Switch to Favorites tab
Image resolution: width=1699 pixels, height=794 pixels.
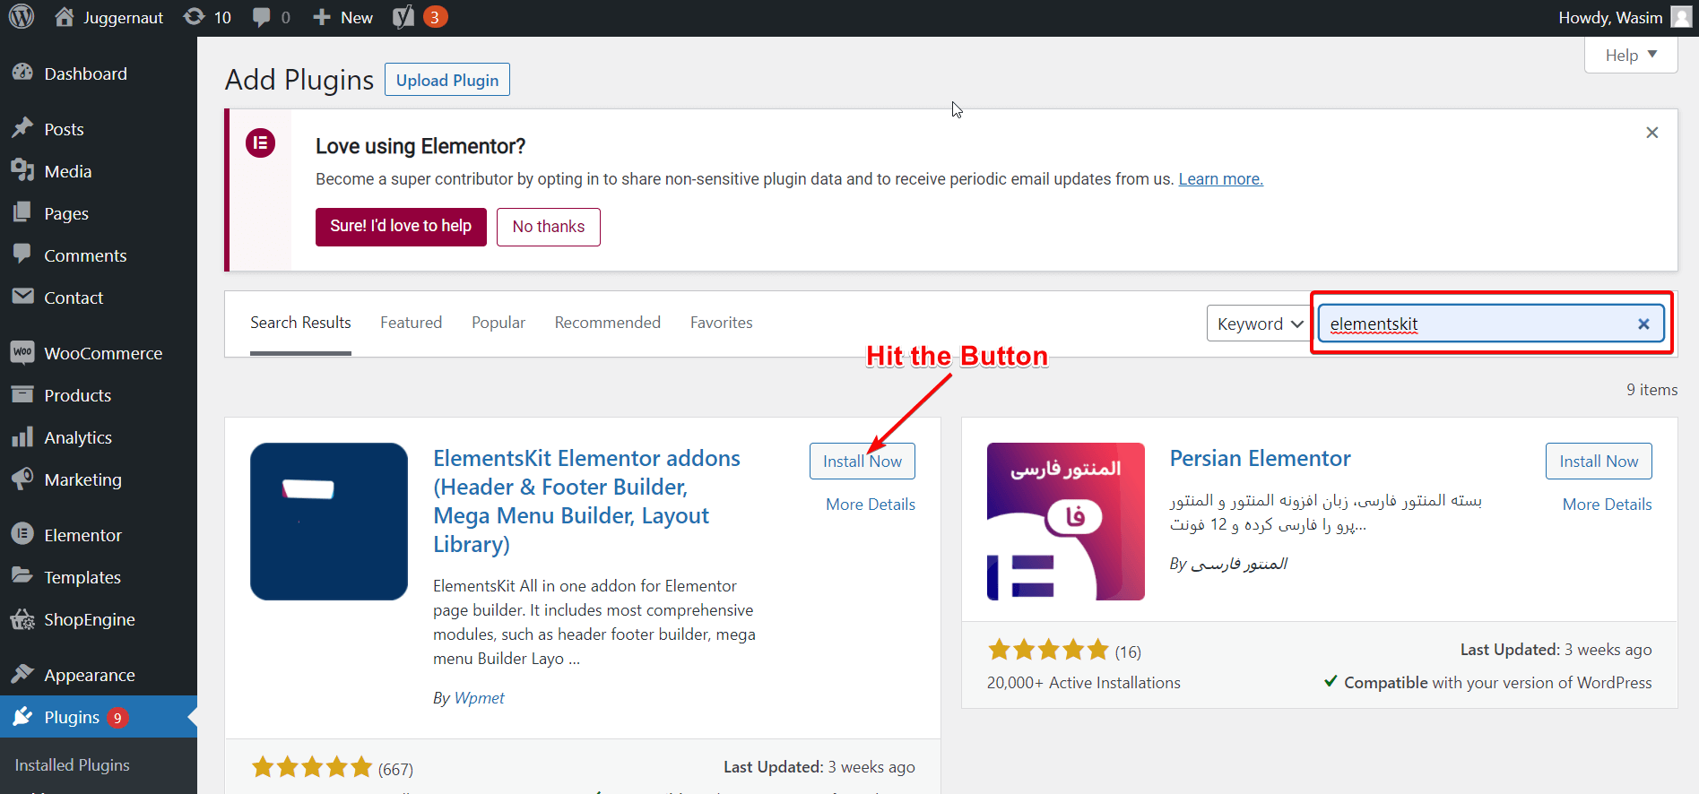tap(721, 323)
